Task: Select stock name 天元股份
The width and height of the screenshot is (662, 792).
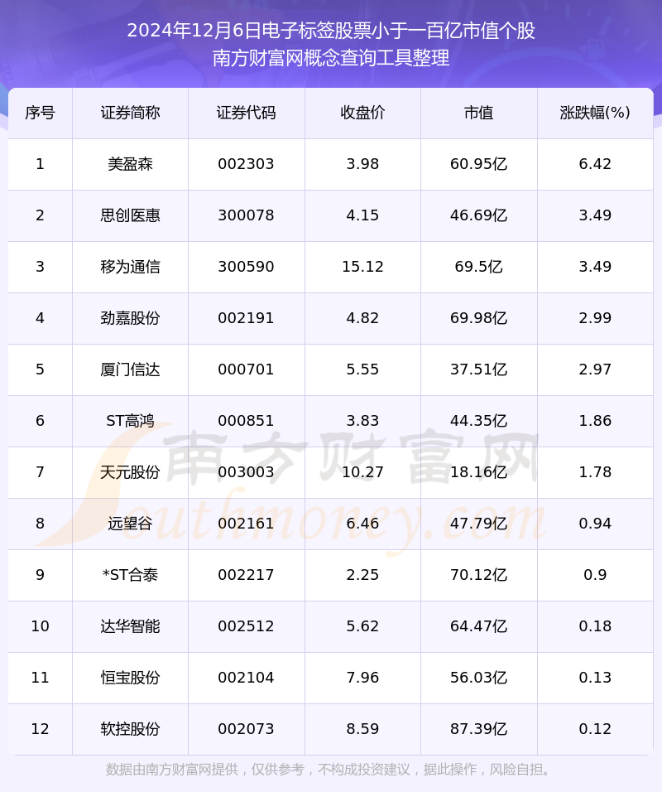Action: (130, 472)
